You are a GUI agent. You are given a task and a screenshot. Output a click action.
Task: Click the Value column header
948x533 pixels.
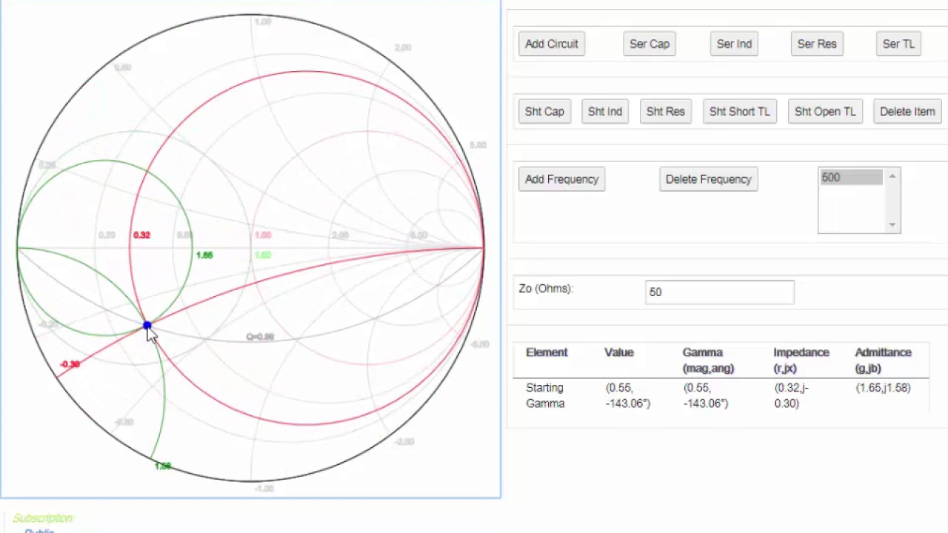[x=618, y=352]
